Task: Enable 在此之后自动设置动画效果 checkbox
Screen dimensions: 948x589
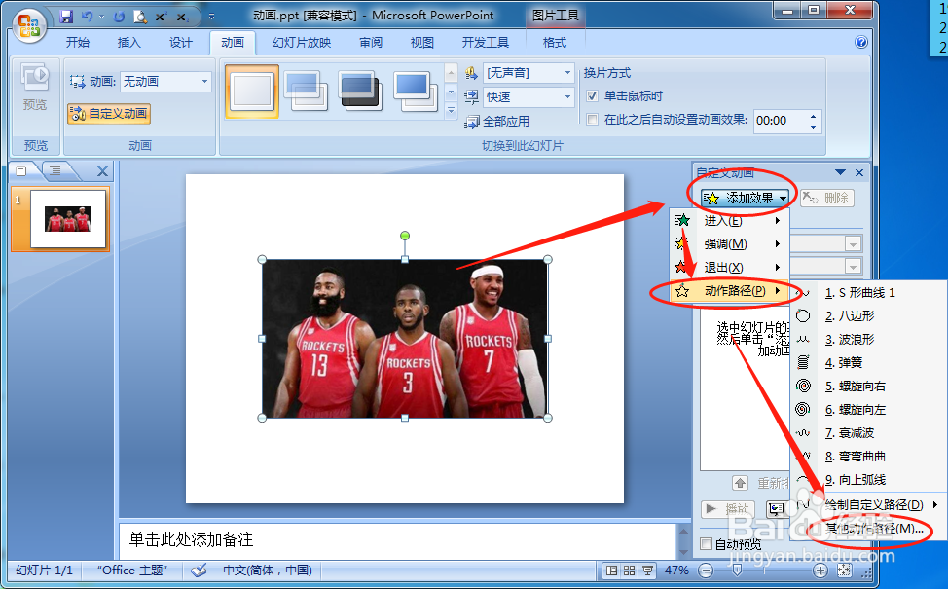Action: pyautogui.click(x=593, y=120)
